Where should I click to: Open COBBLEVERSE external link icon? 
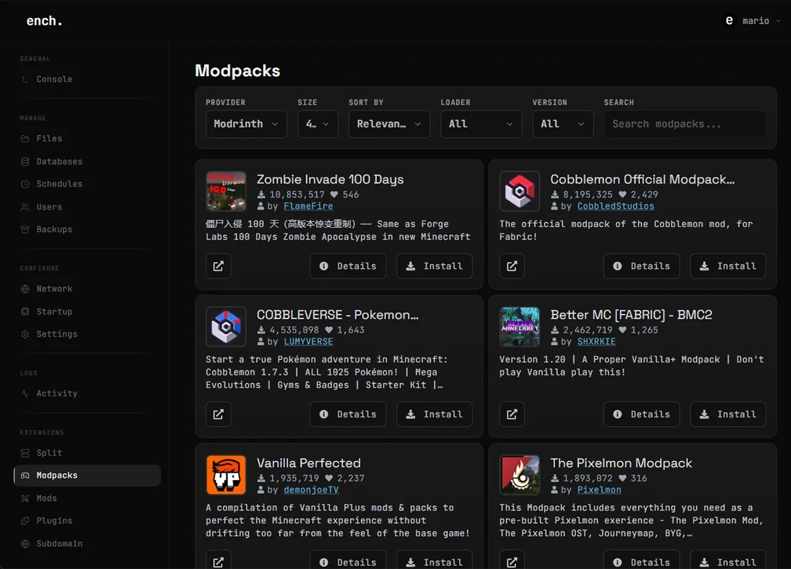218,414
